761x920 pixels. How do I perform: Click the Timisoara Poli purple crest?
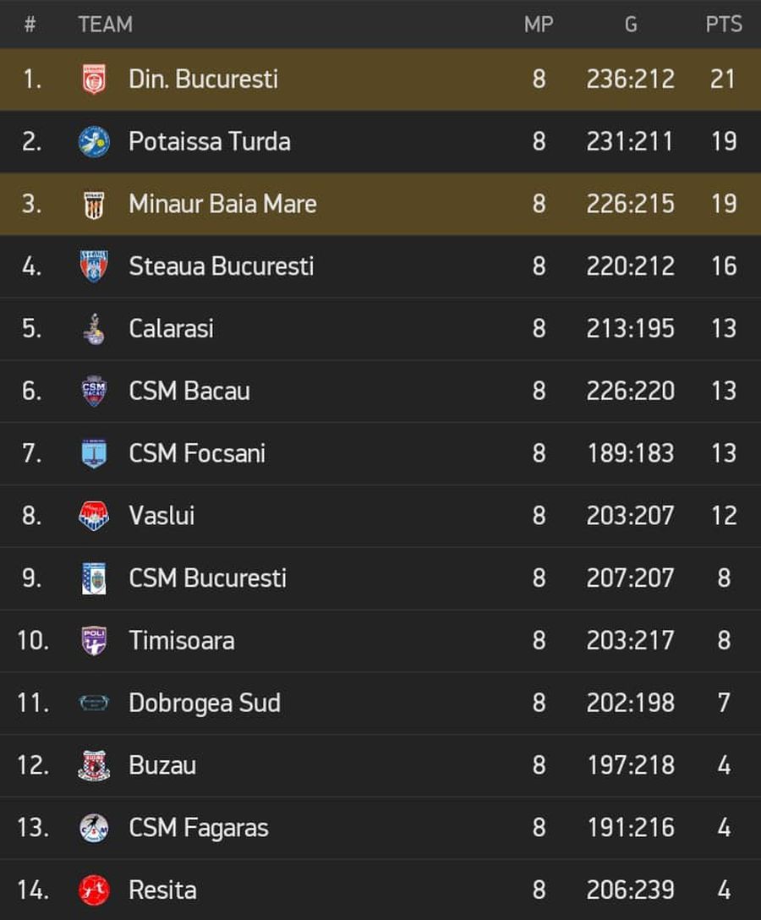94,641
